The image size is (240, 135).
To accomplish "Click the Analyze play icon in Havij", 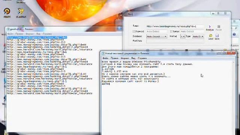I will (x=210, y=27).
